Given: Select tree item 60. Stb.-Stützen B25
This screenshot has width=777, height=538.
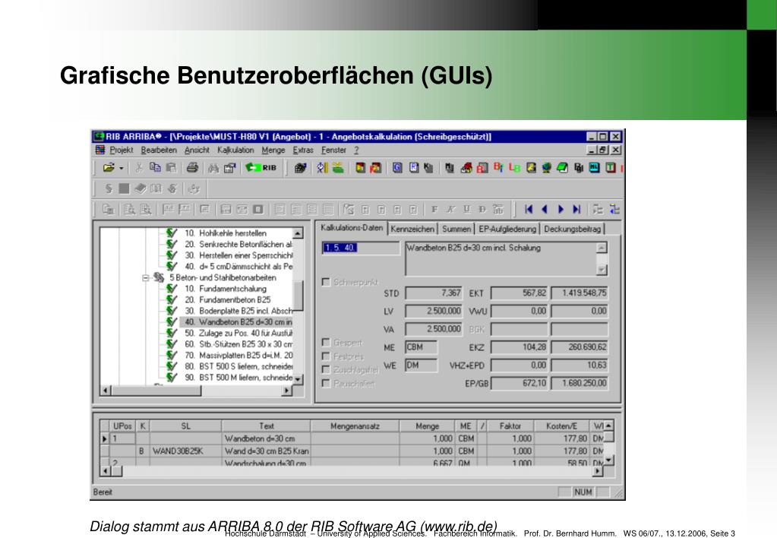Looking at the screenshot, I should tap(238, 344).
